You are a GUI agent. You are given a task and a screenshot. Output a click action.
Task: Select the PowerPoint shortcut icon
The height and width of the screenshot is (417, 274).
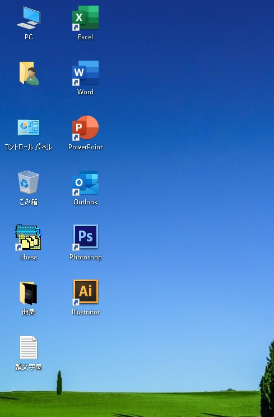point(85,128)
